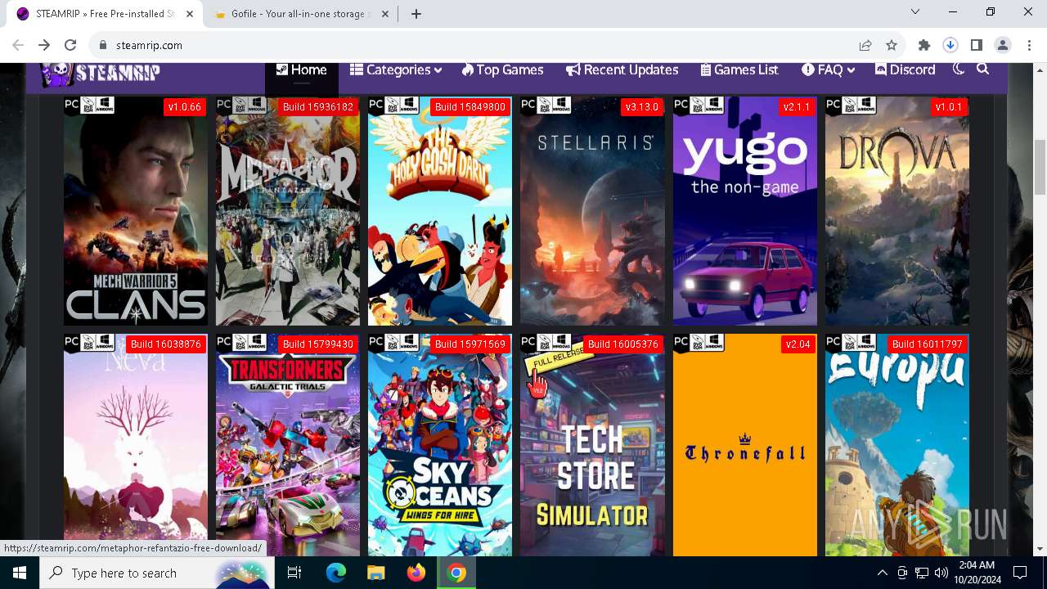This screenshot has height=589, width=1047.
Task: Open Task View on taskbar
Action: coord(294,573)
